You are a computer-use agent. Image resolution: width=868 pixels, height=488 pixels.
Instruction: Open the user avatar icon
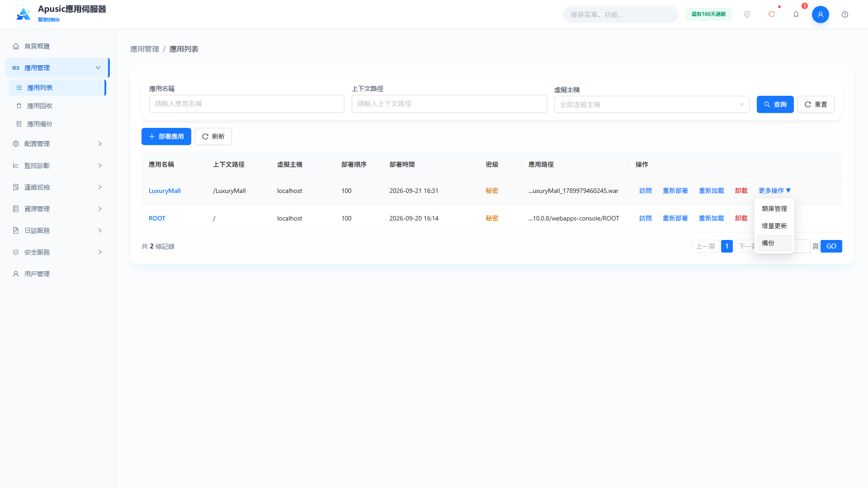pos(820,14)
